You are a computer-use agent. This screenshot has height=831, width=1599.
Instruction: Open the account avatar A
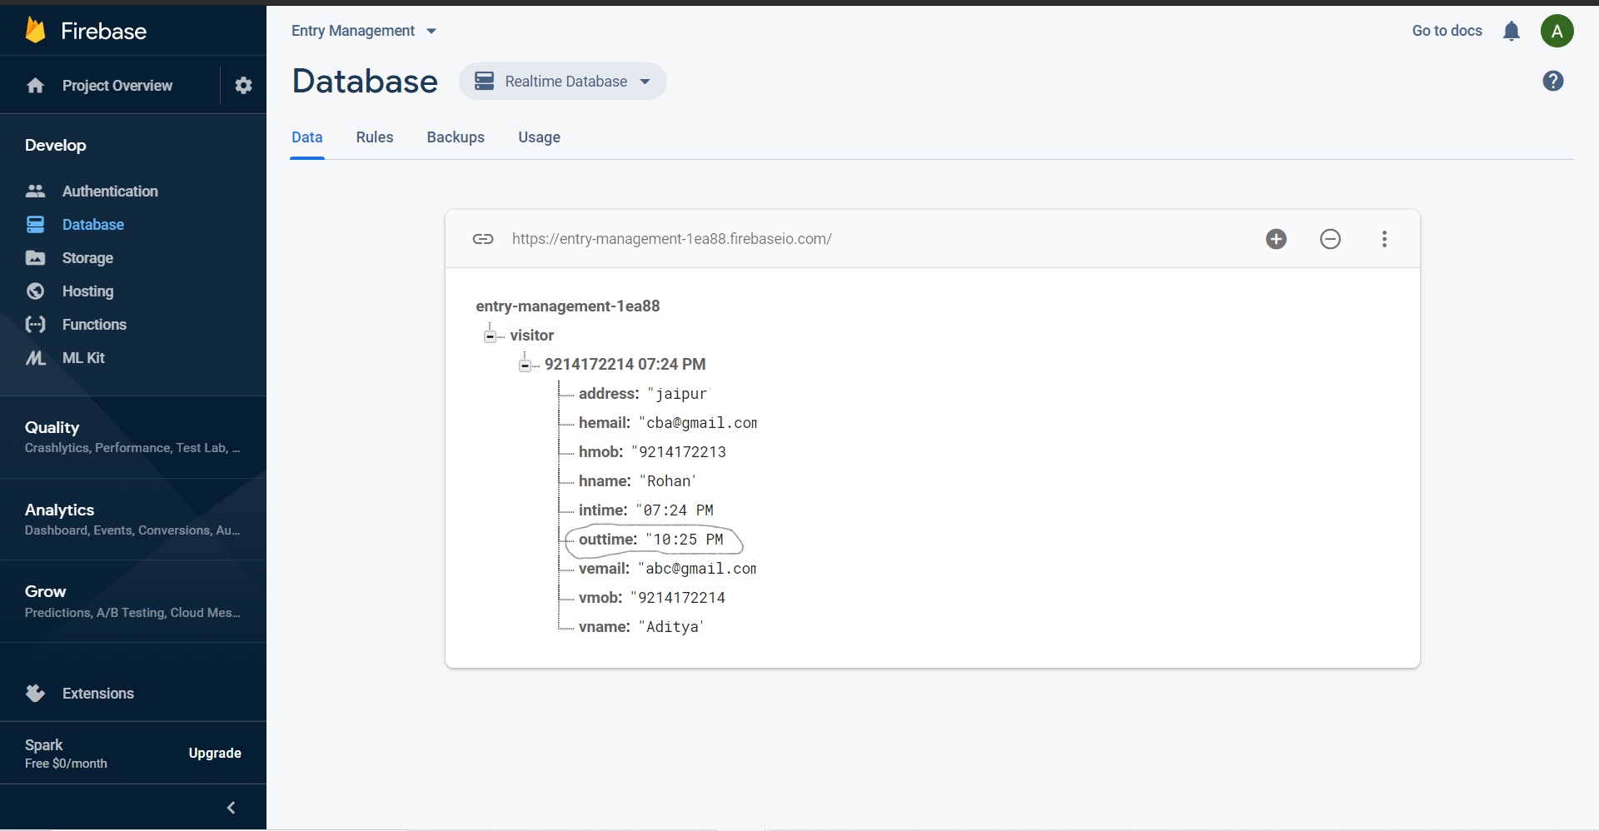pos(1557,31)
